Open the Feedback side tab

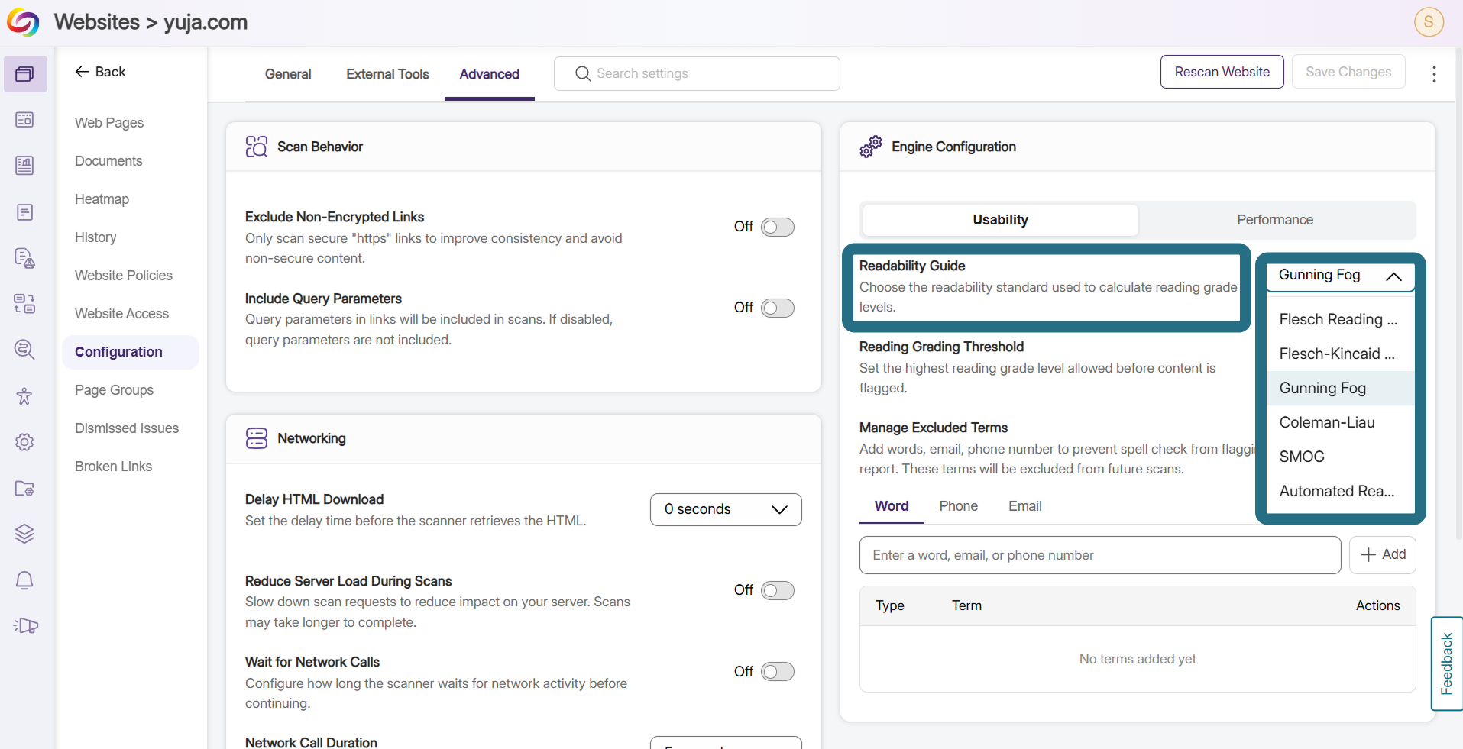[1446, 663]
